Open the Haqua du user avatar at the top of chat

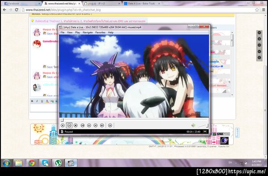point(37,32)
